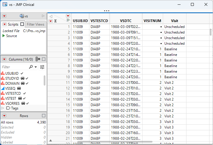
Task: Toggle the Rows panel checkbox
Action: pyautogui.click(x=43, y=116)
